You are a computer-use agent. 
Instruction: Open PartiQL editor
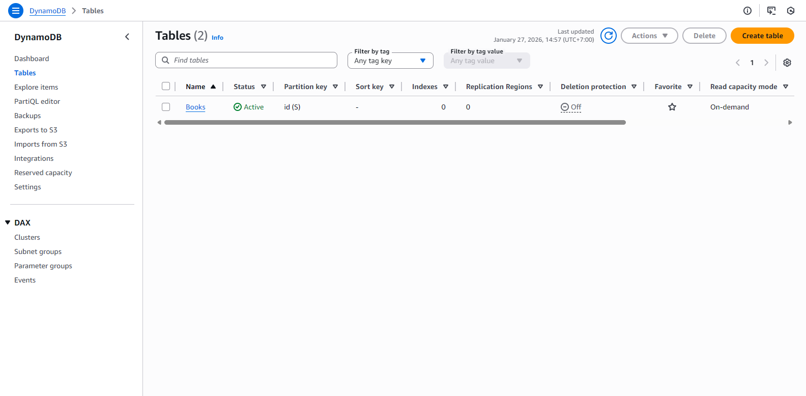[x=37, y=101]
